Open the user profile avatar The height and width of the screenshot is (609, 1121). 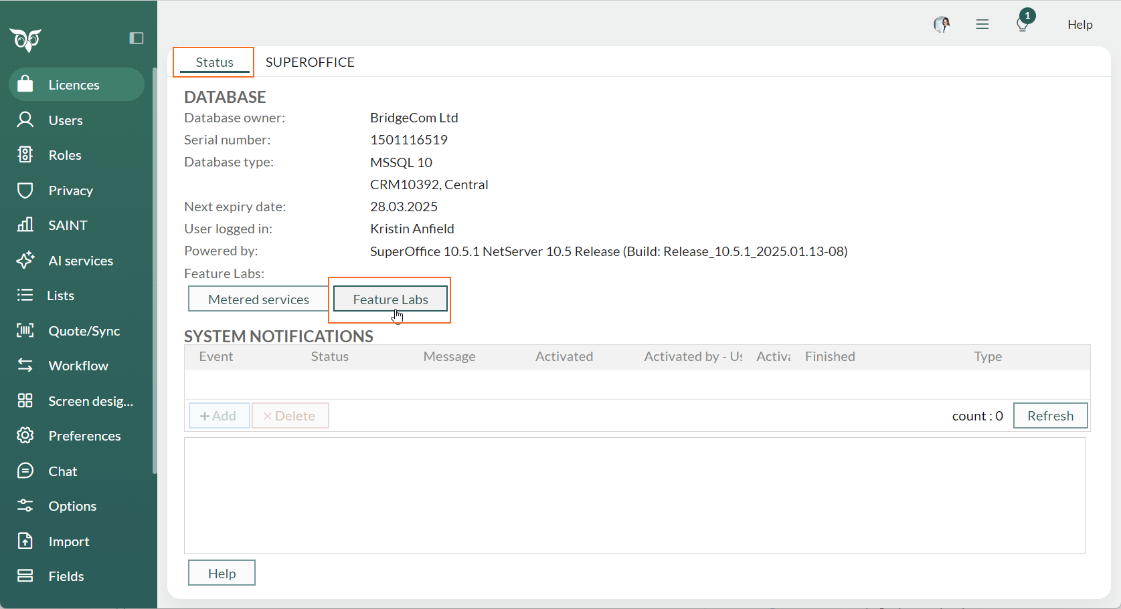942,25
